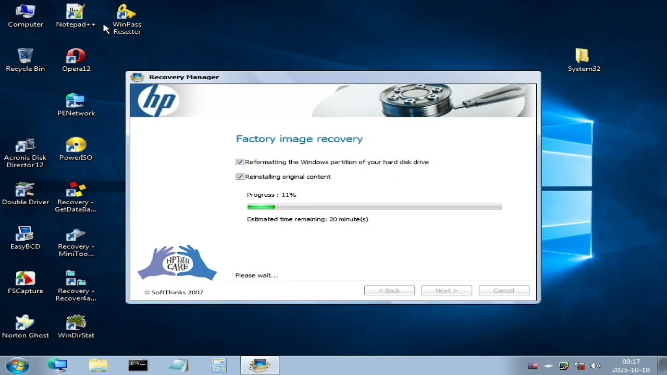Viewport: 667px width, 375px height.
Task: Click the Show desktop strip
Action: click(x=662, y=366)
